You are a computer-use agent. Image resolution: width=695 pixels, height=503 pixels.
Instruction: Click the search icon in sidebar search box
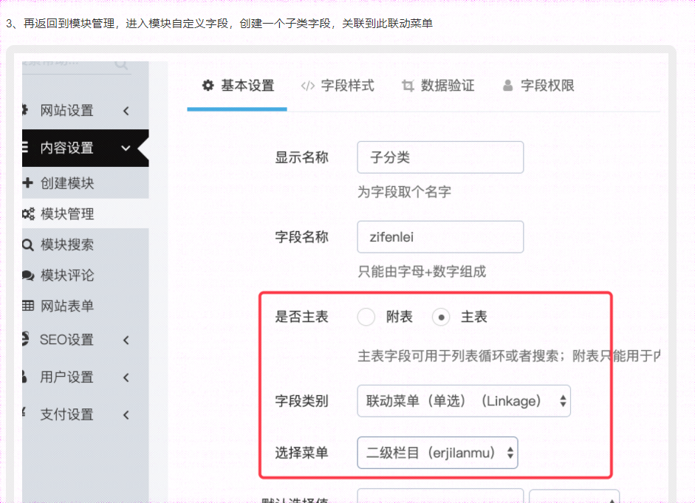(x=121, y=65)
